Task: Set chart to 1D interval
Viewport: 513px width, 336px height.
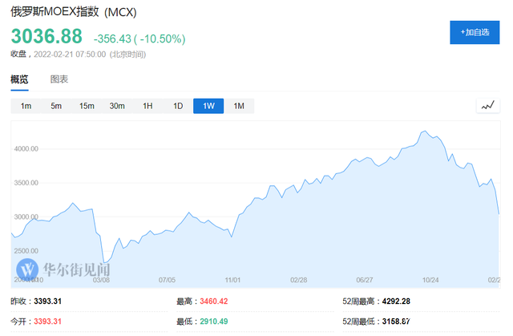Action: click(x=178, y=106)
